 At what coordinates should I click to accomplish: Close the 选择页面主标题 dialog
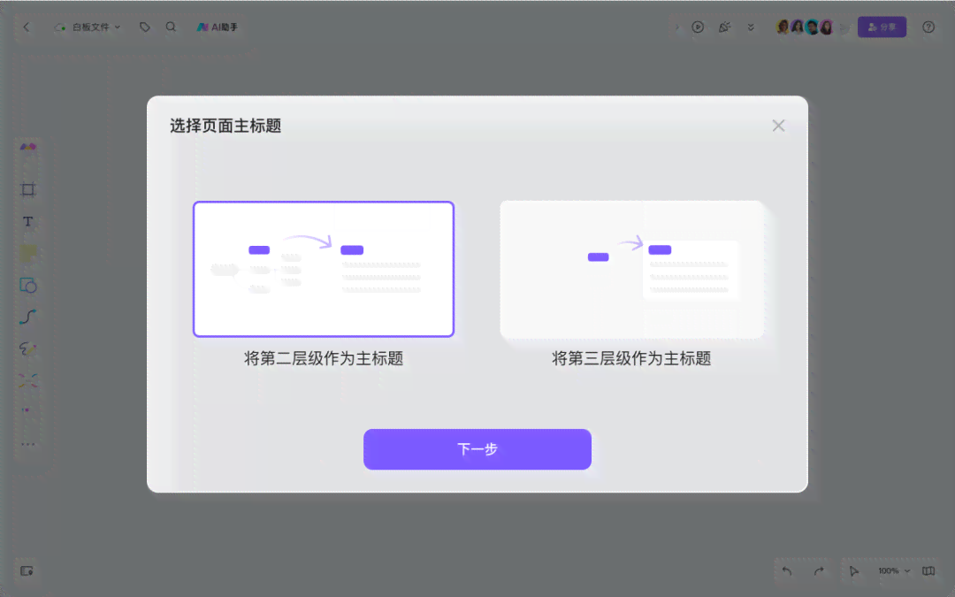coord(778,126)
